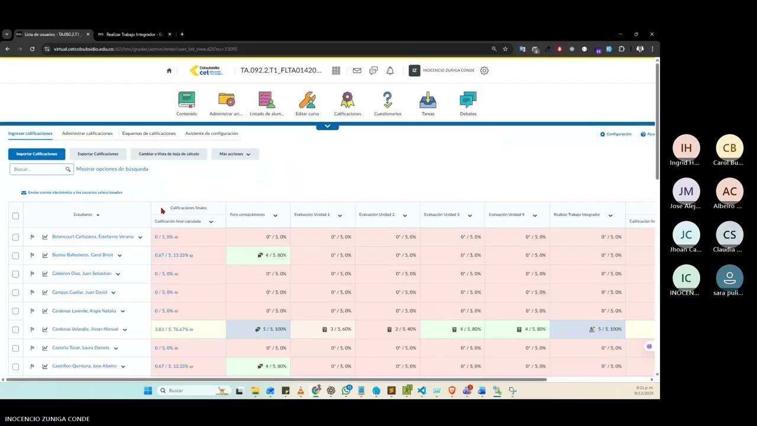Open the Contenido course icon

click(186, 99)
